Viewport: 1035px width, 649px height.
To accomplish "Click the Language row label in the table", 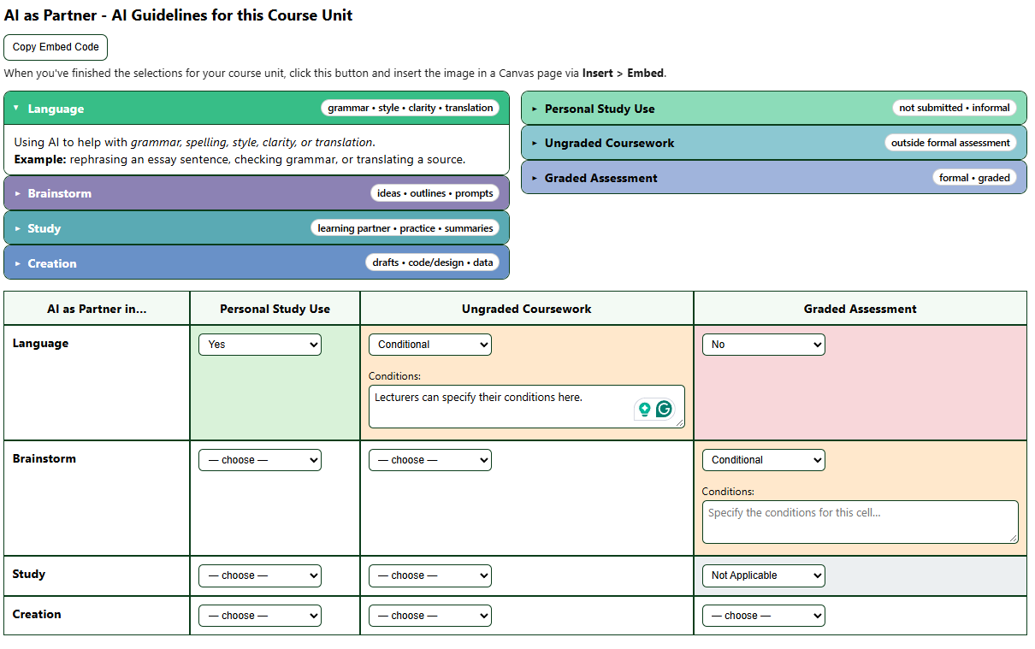I will click(x=40, y=343).
